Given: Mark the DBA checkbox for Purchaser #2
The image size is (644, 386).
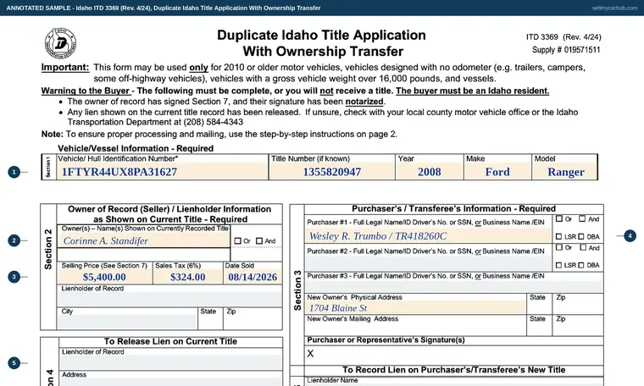Looking at the screenshot, I should (581, 266).
